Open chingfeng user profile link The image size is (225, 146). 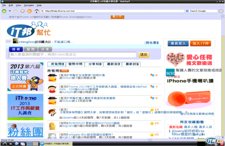tap(27, 42)
